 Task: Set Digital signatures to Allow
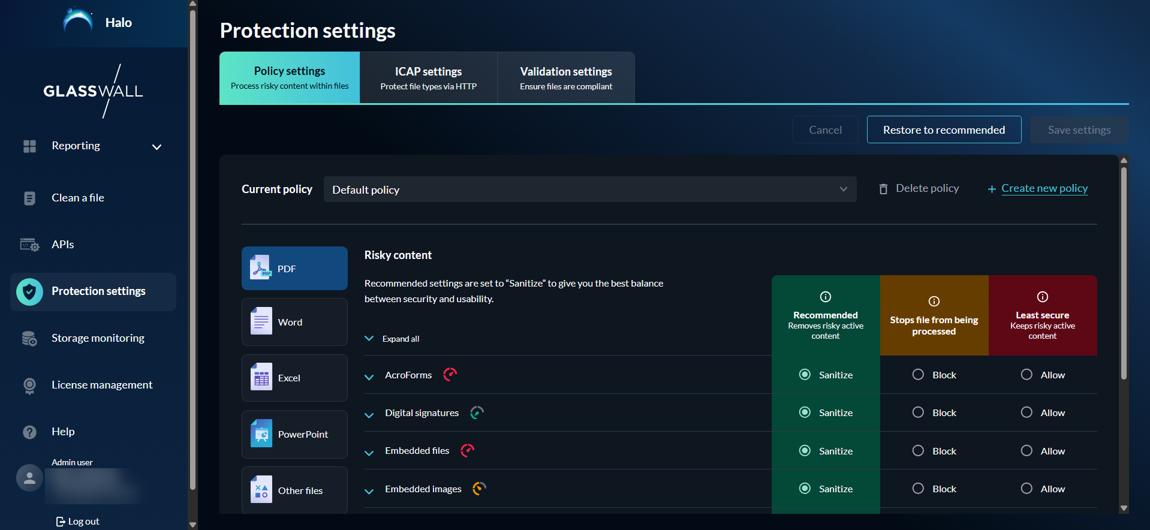coord(1026,412)
